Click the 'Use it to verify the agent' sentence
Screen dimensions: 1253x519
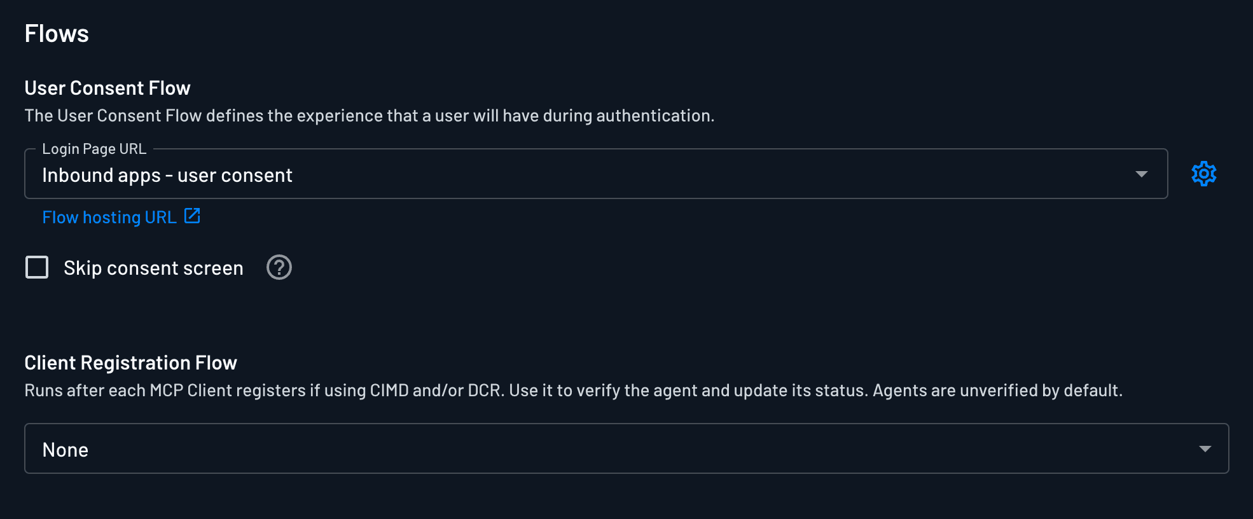(688, 391)
